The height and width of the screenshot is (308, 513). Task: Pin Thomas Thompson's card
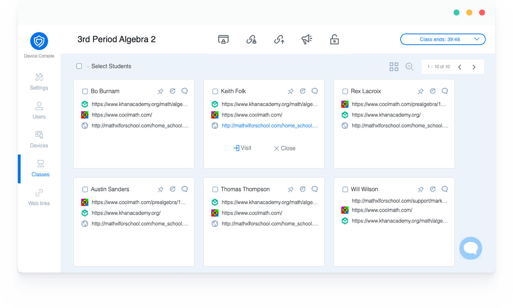tap(291, 189)
